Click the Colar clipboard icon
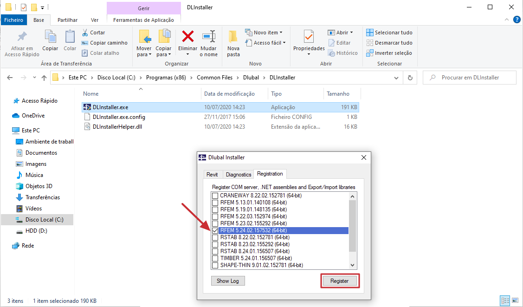This screenshot has width=523, height=307. pos(70,36)
